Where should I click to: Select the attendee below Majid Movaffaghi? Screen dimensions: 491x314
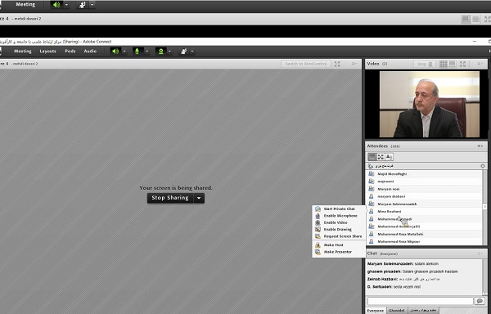[x=424, y=182]
